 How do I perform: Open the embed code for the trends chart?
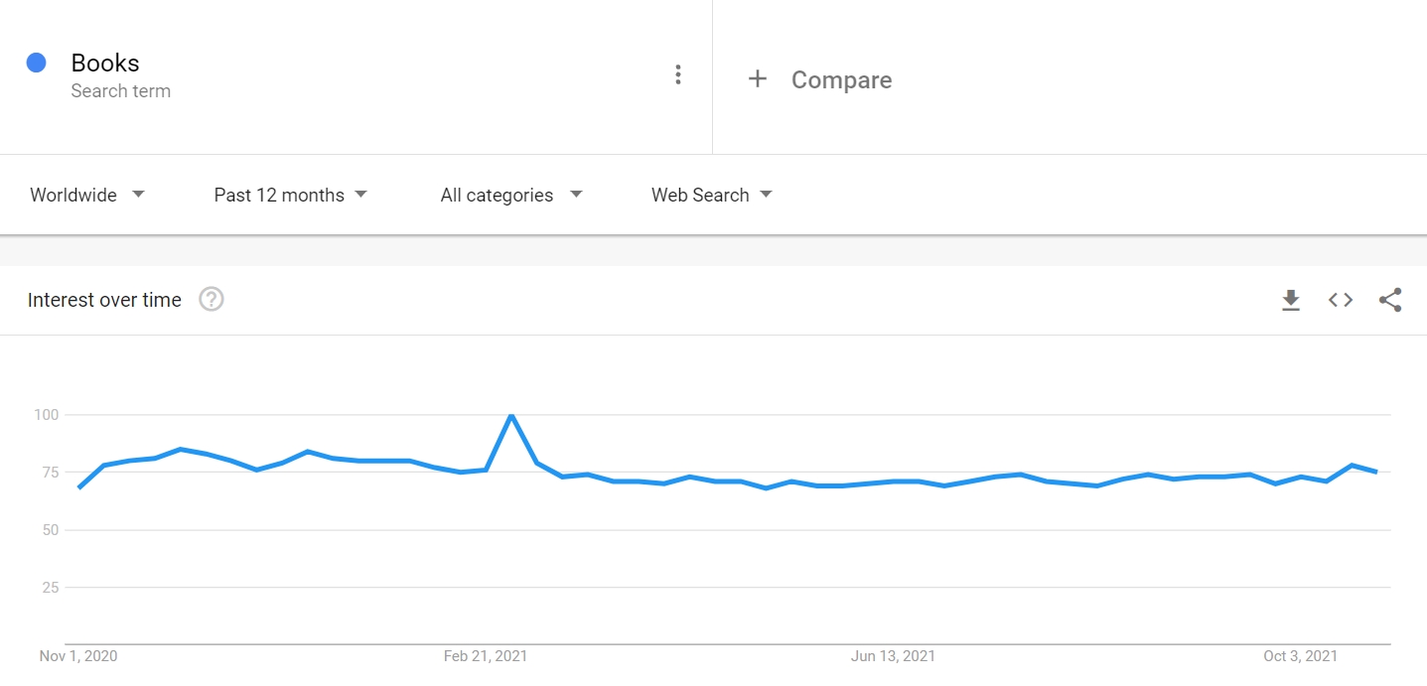[x=1340, y=299]
